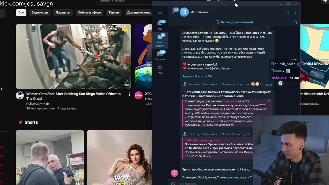
Task: Open translation settings sliders icon
Action: click(295, 22)
